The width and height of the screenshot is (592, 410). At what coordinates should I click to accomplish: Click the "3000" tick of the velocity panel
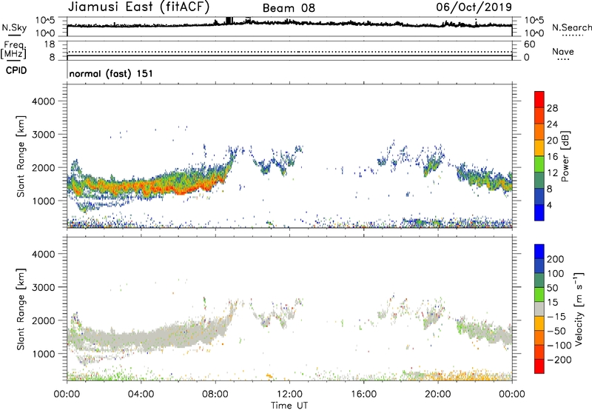(44, 287)
